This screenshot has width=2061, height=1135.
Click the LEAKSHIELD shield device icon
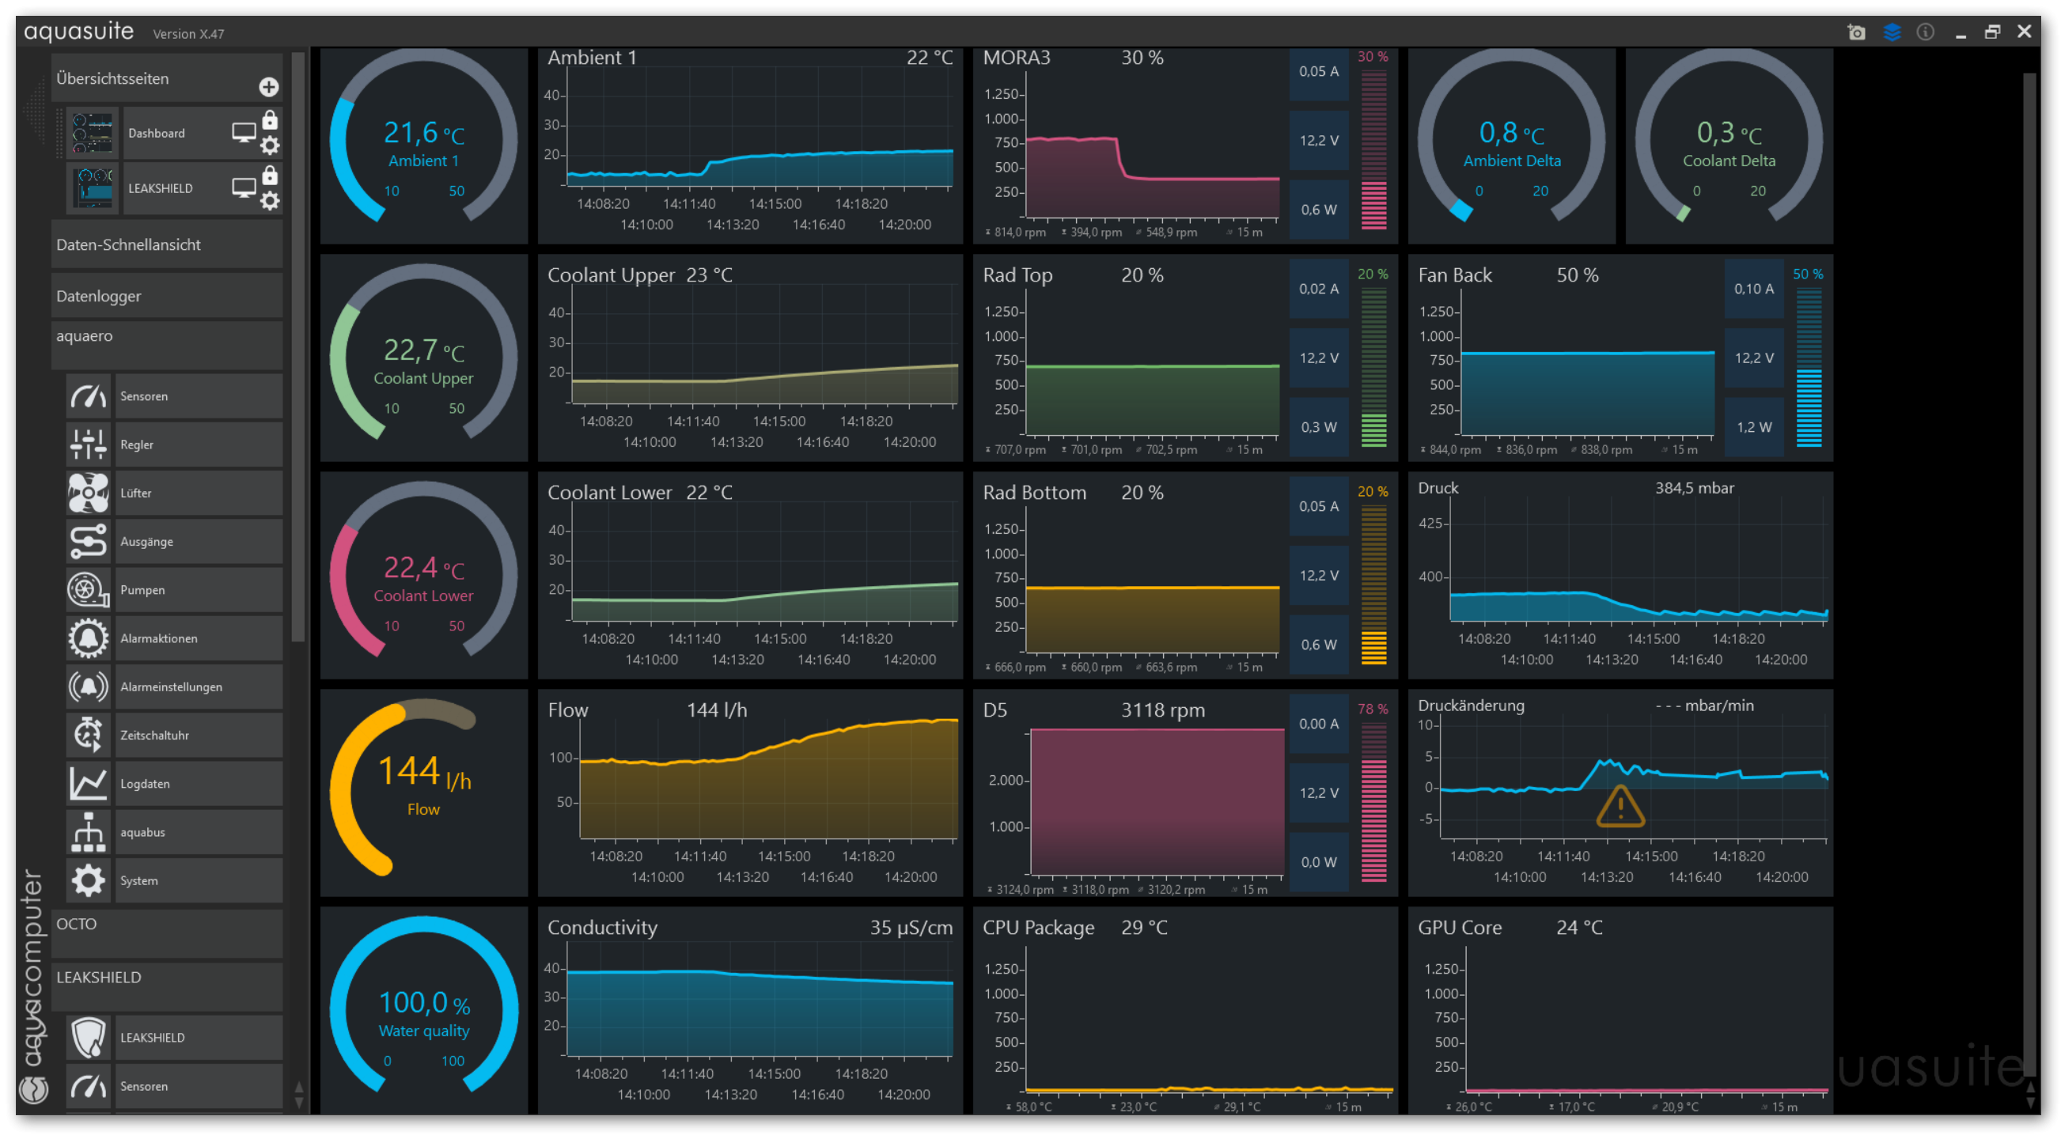[x=88, y=1038]
